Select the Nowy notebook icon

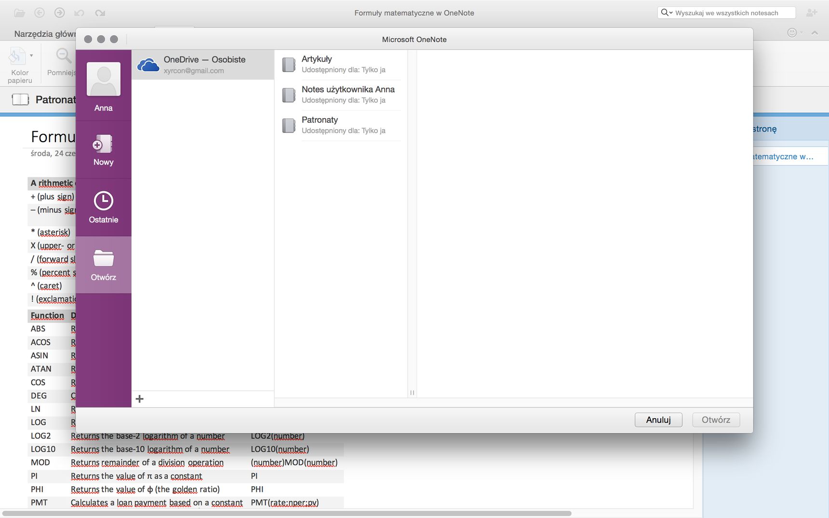coord(103,144)
